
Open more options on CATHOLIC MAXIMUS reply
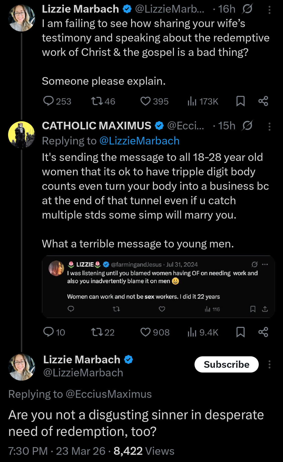[269, 127]
